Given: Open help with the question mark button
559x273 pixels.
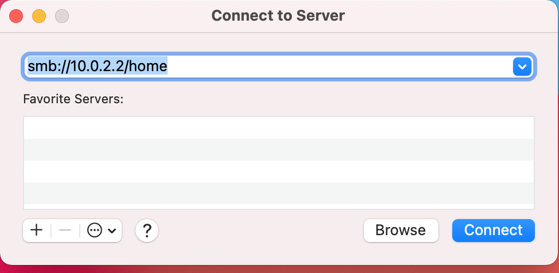Looking at the screenshot, I should [147, 231].
